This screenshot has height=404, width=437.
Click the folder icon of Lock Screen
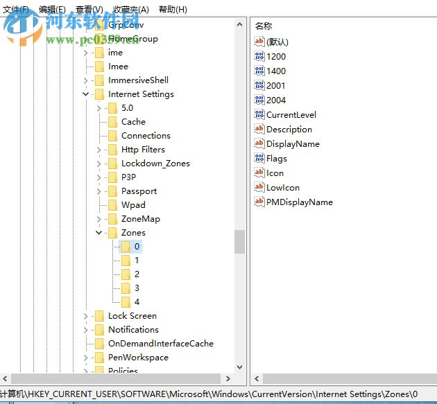click(99, 316)
